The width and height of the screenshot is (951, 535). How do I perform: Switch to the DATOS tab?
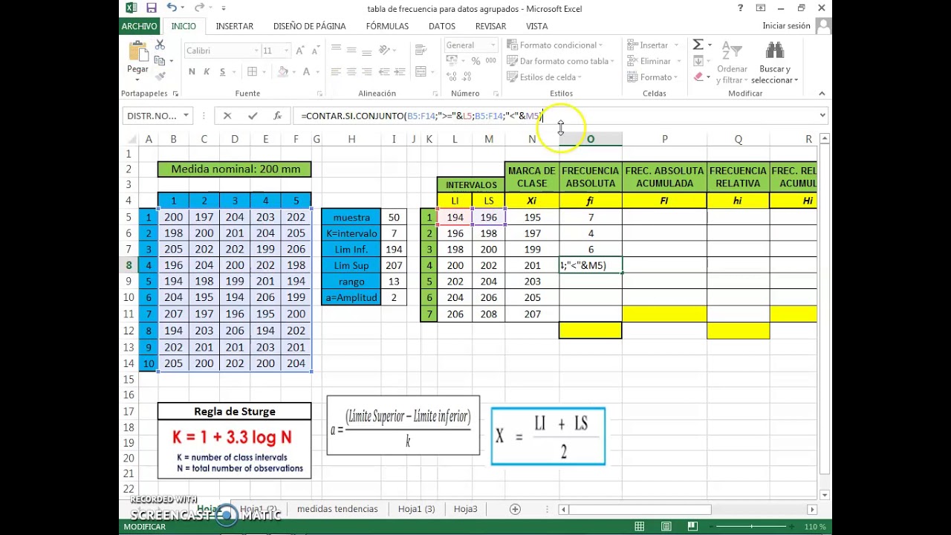pyautogui.click(x=442, y=26)
